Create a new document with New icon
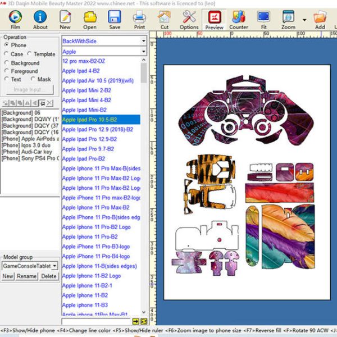Image resolution: width=337 pixels, height=337 pixels. (65, 17)
